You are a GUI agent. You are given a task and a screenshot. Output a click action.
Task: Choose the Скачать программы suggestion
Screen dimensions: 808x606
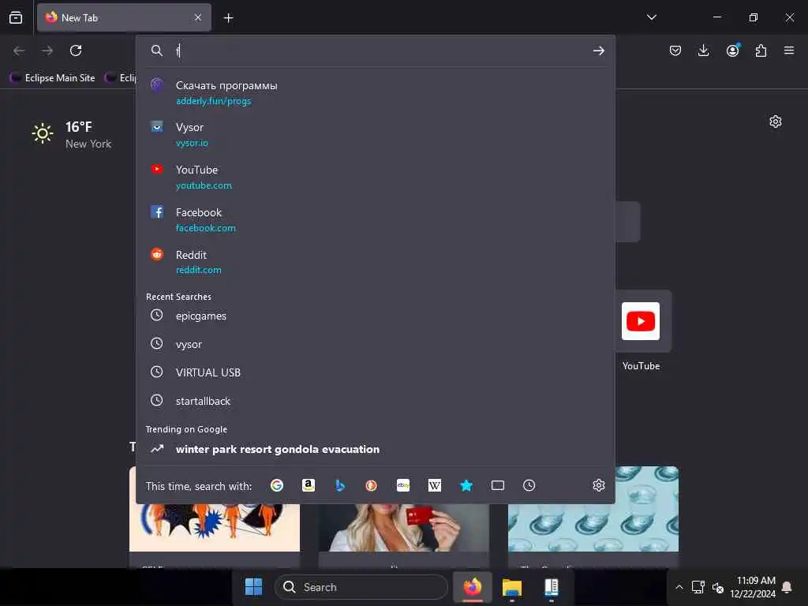tap(375, 93)
